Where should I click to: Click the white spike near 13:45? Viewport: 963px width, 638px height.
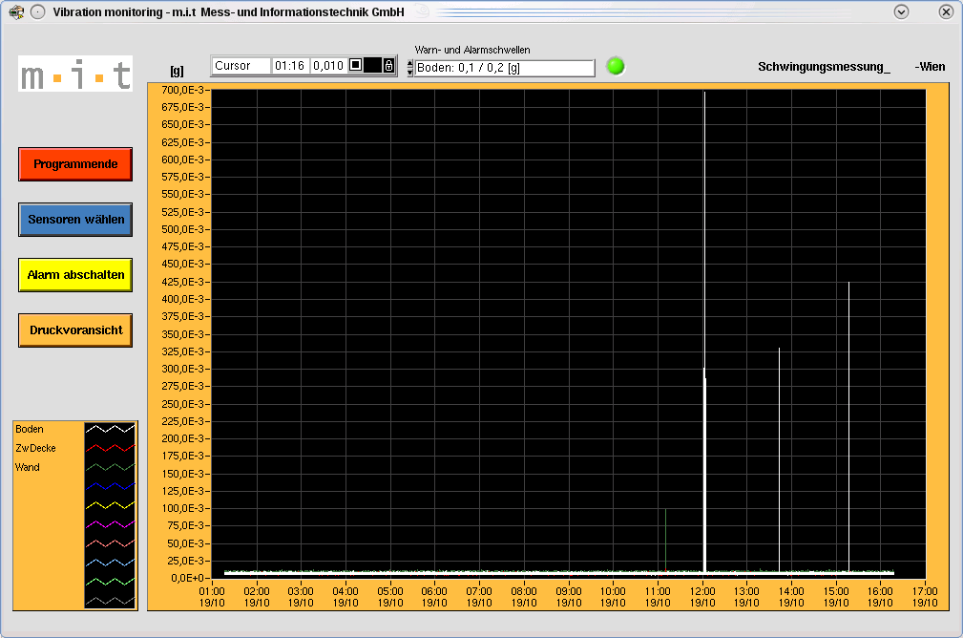[x=780, y=460]
